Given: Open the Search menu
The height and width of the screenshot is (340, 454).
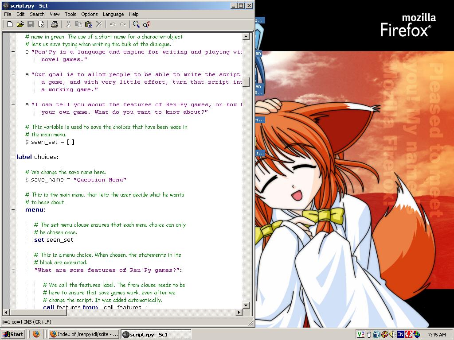Looking at the screenshot, I should click(37, 14).
